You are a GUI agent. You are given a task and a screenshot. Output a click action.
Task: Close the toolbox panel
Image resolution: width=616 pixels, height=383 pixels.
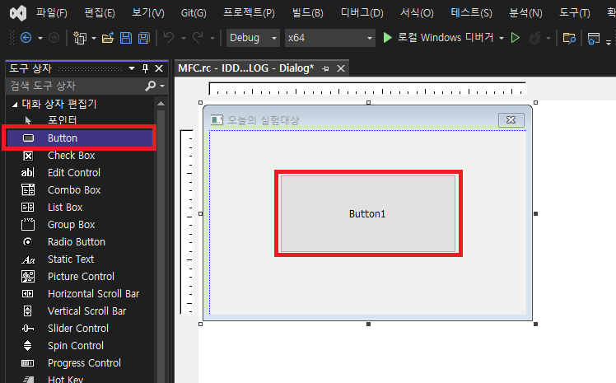click(x=159, y=68)
